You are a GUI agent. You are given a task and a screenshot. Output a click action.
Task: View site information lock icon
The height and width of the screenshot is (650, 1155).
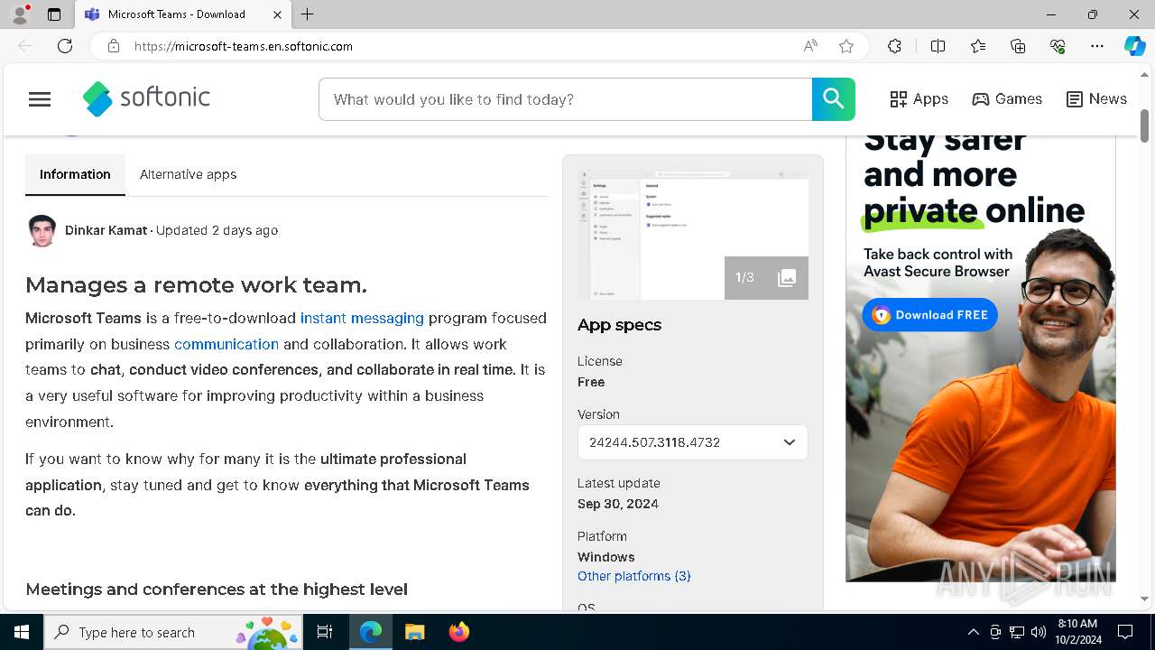(x=113, y=46)
